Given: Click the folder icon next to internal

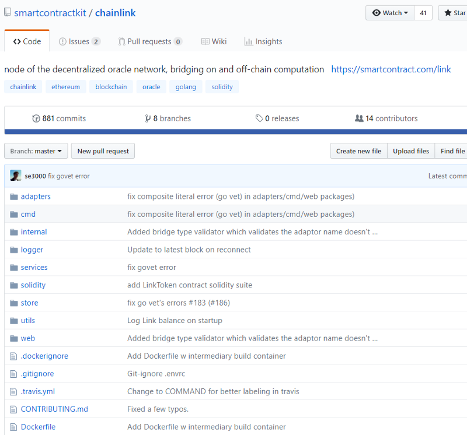Looking at the screenshot, I should click(13, 232).
